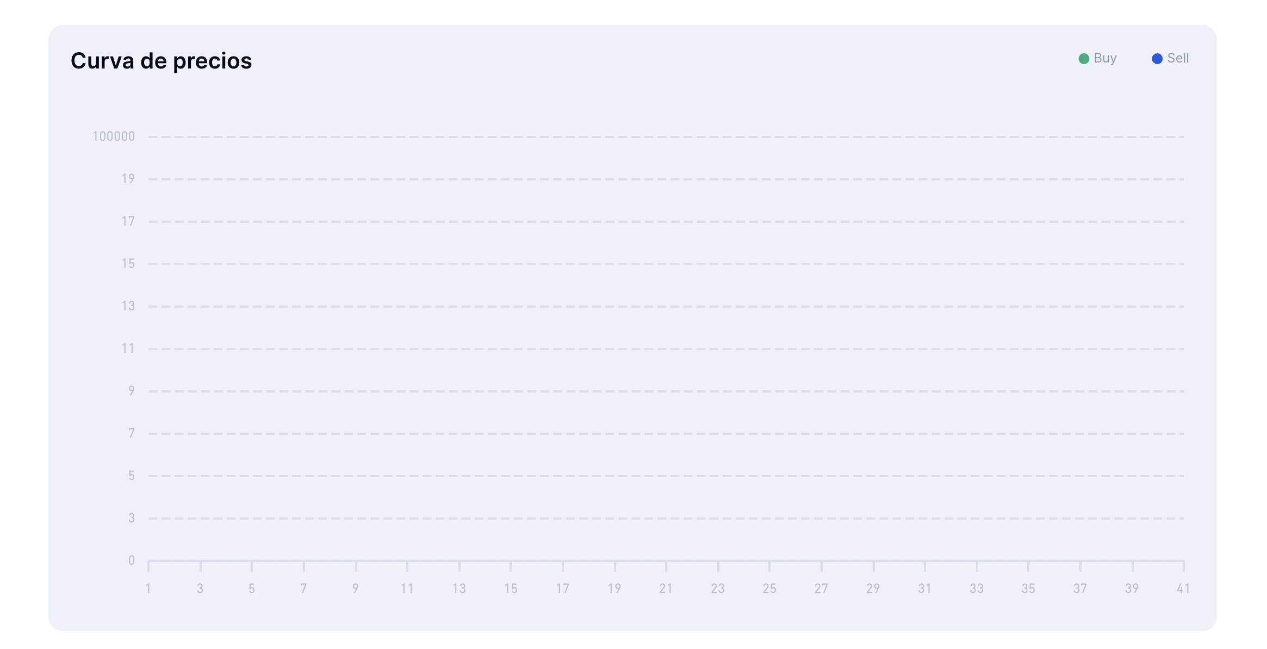
Task: Click the green Buy legend dot
Action: (x=1083, y=59)
